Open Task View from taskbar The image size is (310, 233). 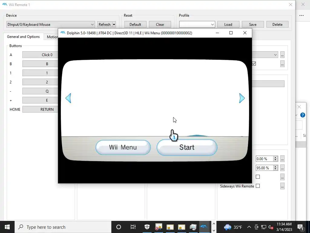tap(133, 227)
